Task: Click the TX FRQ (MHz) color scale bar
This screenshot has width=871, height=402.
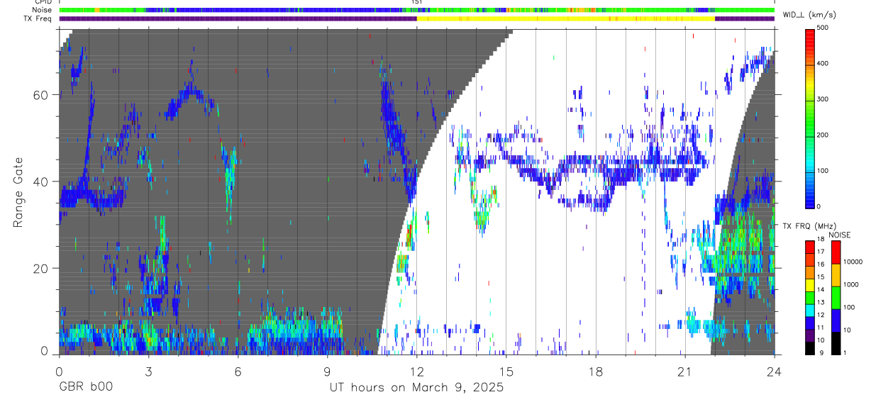Action: [810, 297]
